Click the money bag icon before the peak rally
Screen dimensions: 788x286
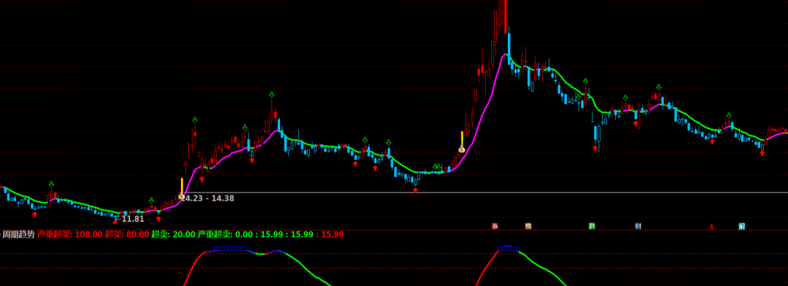(461, 149)
